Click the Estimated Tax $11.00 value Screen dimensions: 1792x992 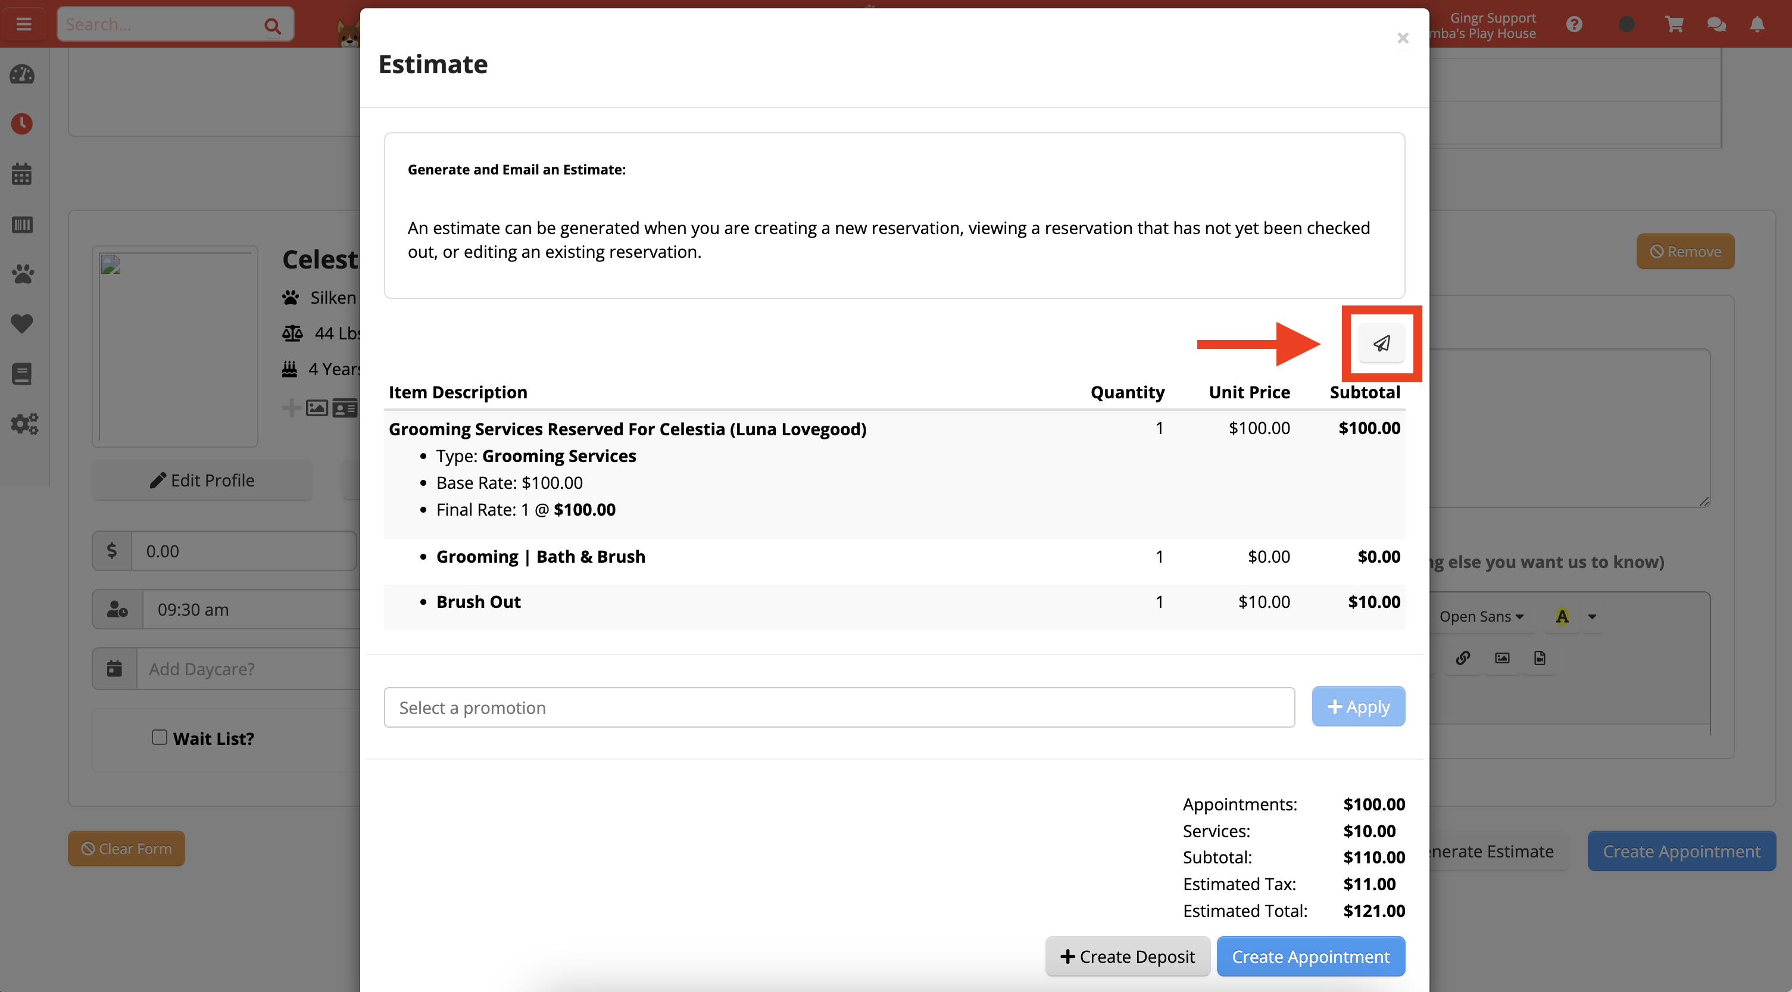pos(1369,884)
